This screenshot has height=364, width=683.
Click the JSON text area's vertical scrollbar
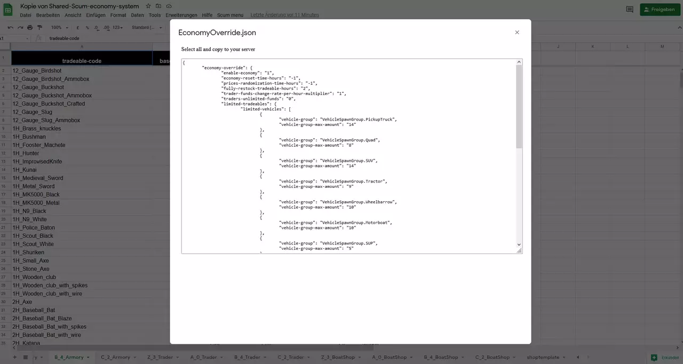pyautogui.click(x=519, y=107)
